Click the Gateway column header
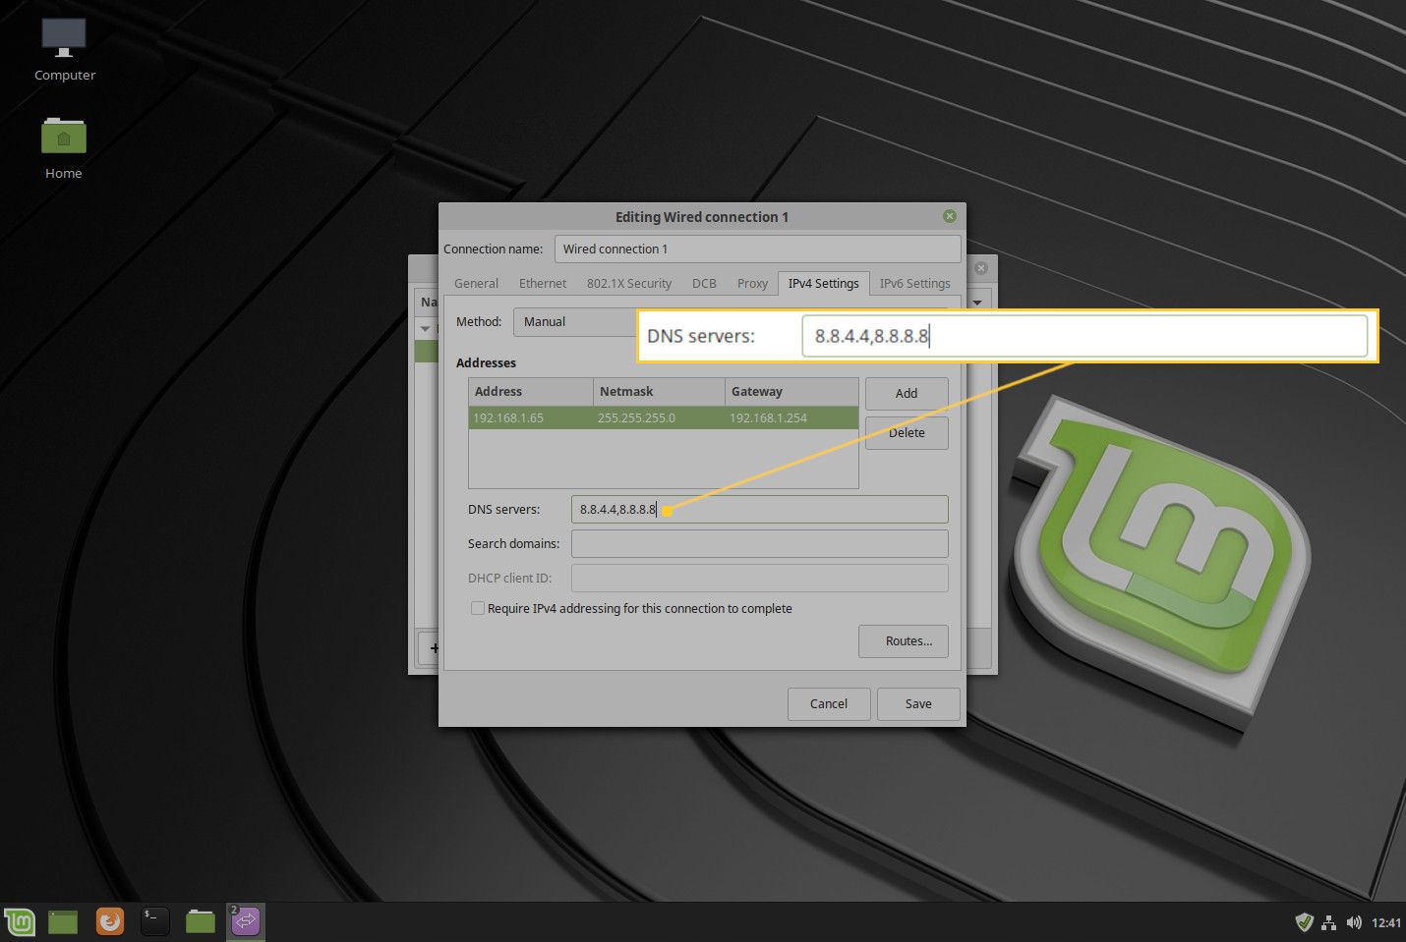The width and height of the screenshot is (1406, 942). (x=791, y=391)
